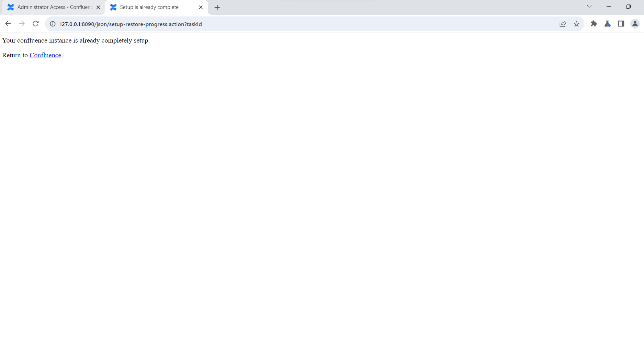This screenshot has height=343, width=644.
Task: Open the Extensions puzzle icon
Action: coord(594,24)
